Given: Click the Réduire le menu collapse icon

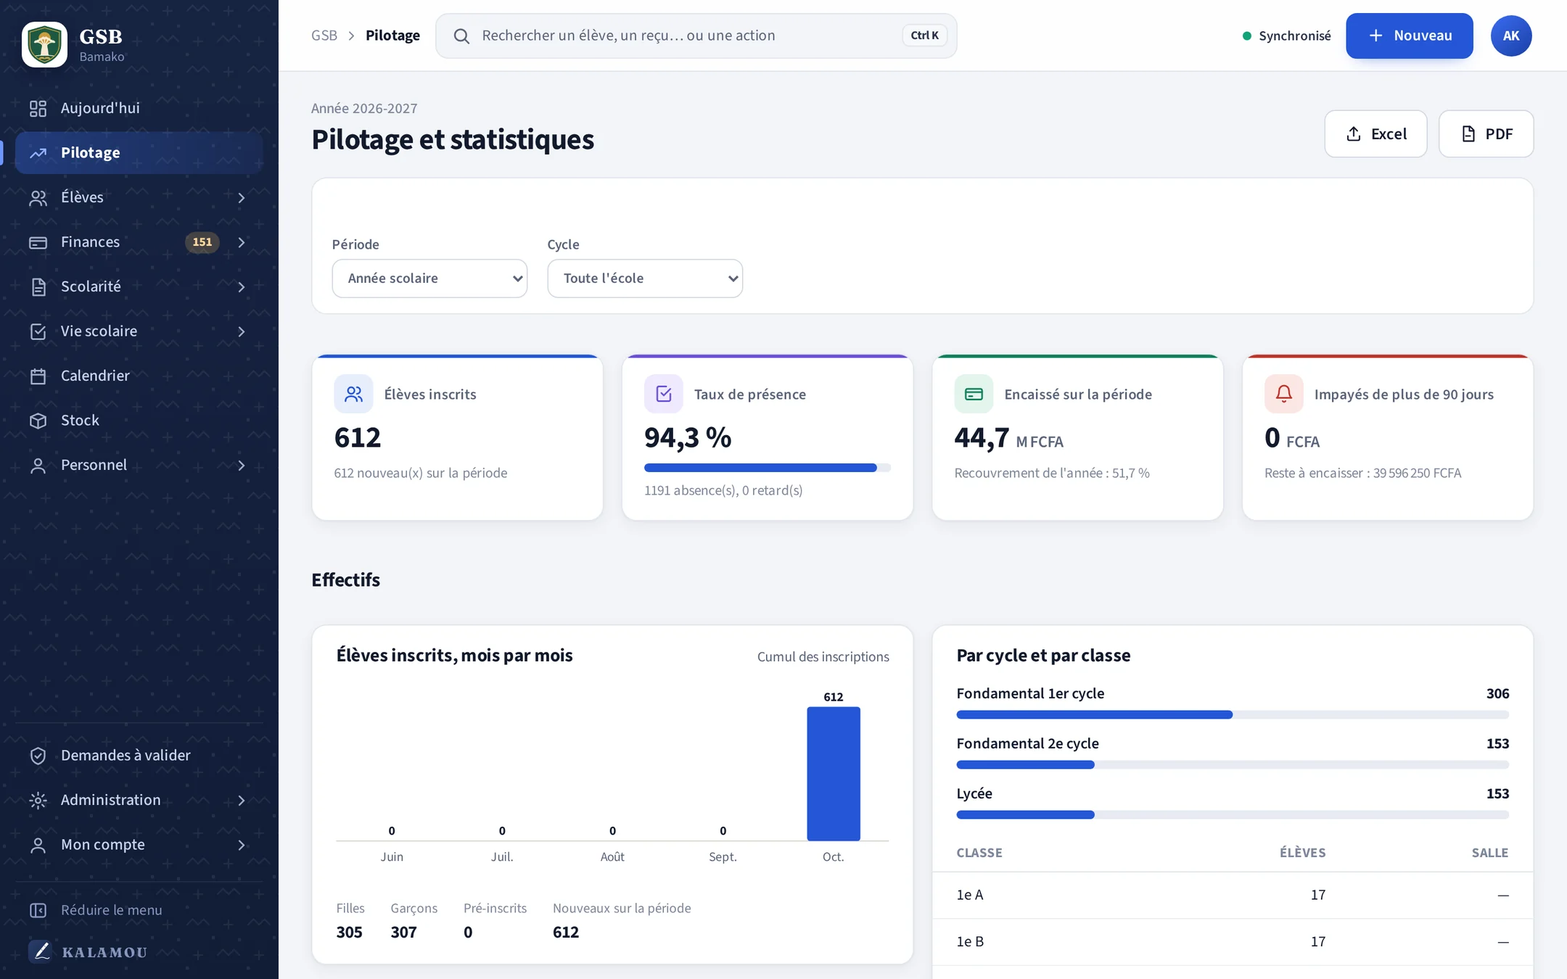Looking at the screenshot, I should point(38,910).
